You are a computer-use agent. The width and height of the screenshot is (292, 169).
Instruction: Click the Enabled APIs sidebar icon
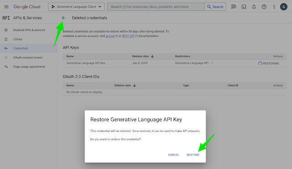(6, 30)
